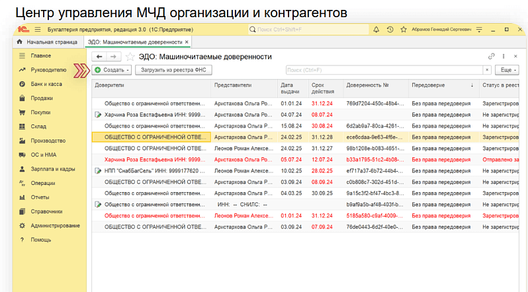This screenshot has height=292, width=528.
Task: Sort by Дата выдачи column header
Action: pos(293,89)
